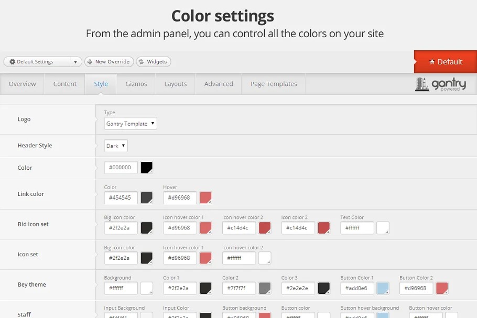This screenshot has height=318, width=477.
Task: Edit Bey theme Color 2 hex field
Action: (x=239, y=288)
